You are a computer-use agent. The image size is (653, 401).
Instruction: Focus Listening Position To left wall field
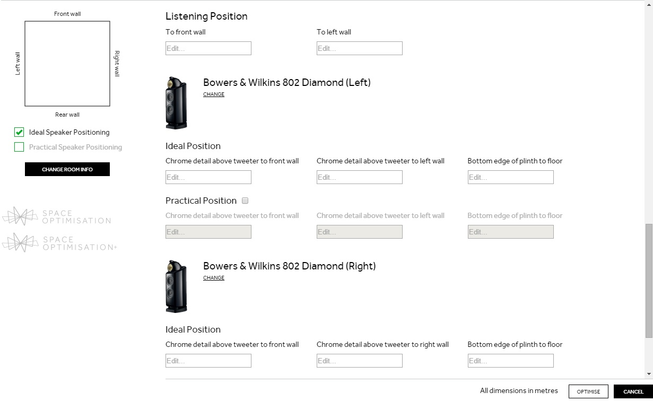coord(360,48)
